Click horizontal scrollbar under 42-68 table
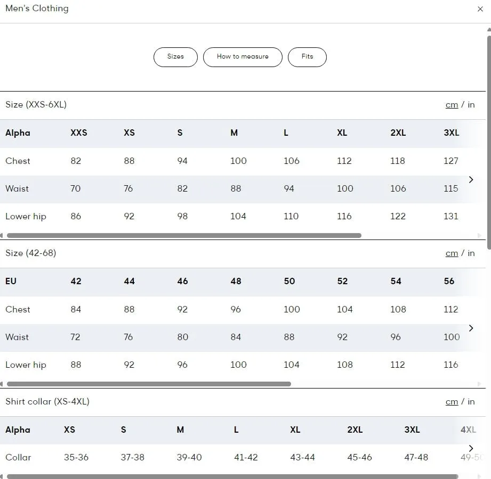 click(149, 384)
